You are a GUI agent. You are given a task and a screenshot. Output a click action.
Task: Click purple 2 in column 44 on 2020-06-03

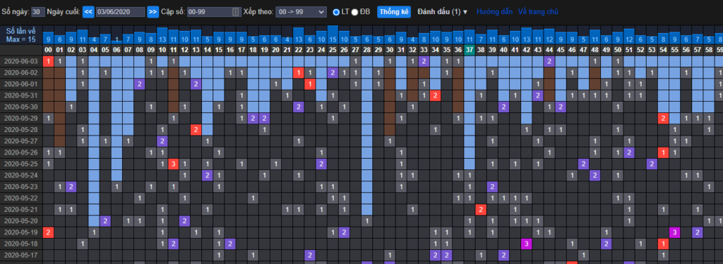click(x=549, y=61)
